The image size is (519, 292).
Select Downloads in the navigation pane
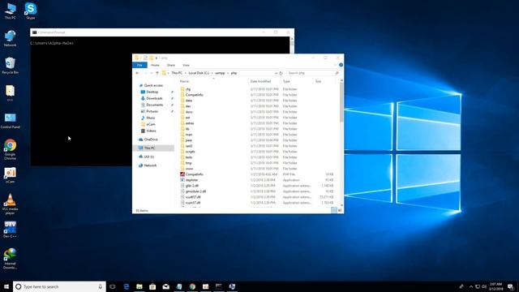coord(154,98)
